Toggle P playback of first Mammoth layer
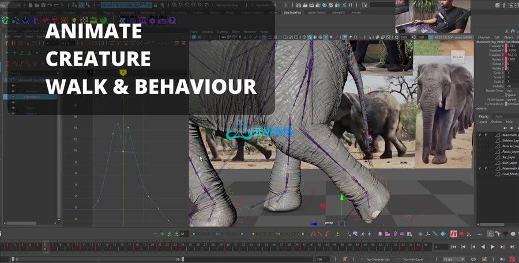Image resolution: width=519 pixels, height=263 pixels. click(486, 135)
